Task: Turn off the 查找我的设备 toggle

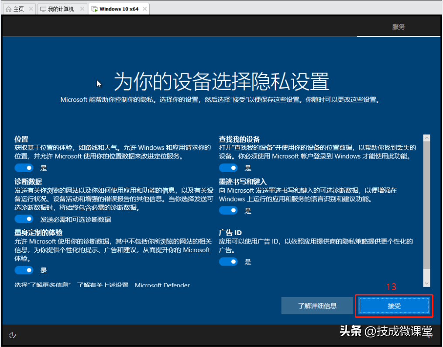Action: 228,168
